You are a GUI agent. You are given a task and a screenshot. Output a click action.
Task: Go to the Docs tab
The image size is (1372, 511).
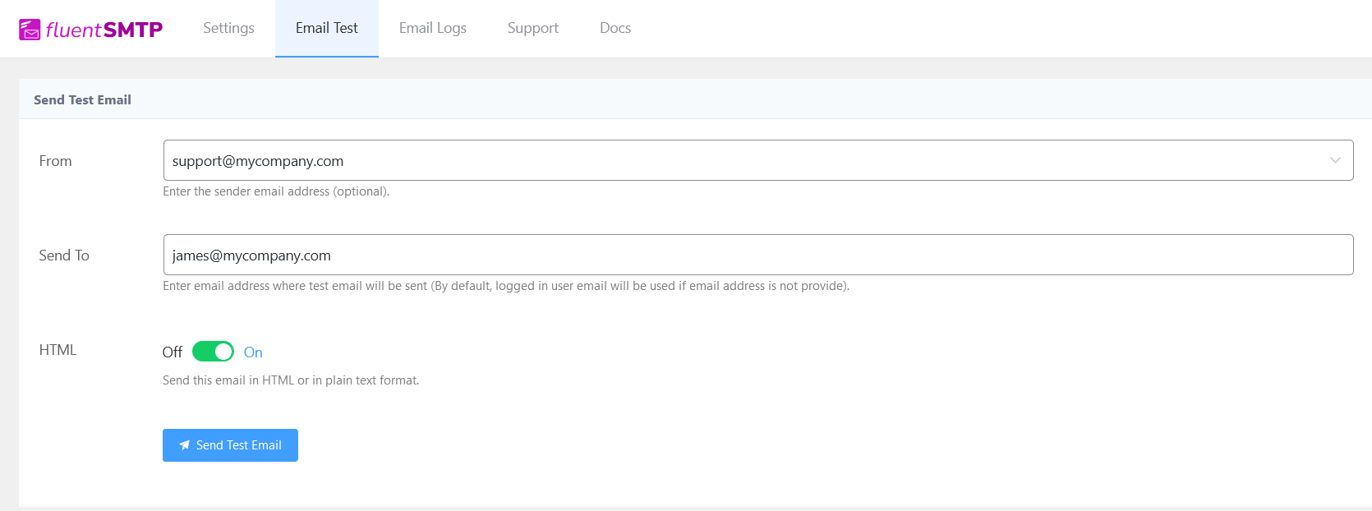point(615,28)
